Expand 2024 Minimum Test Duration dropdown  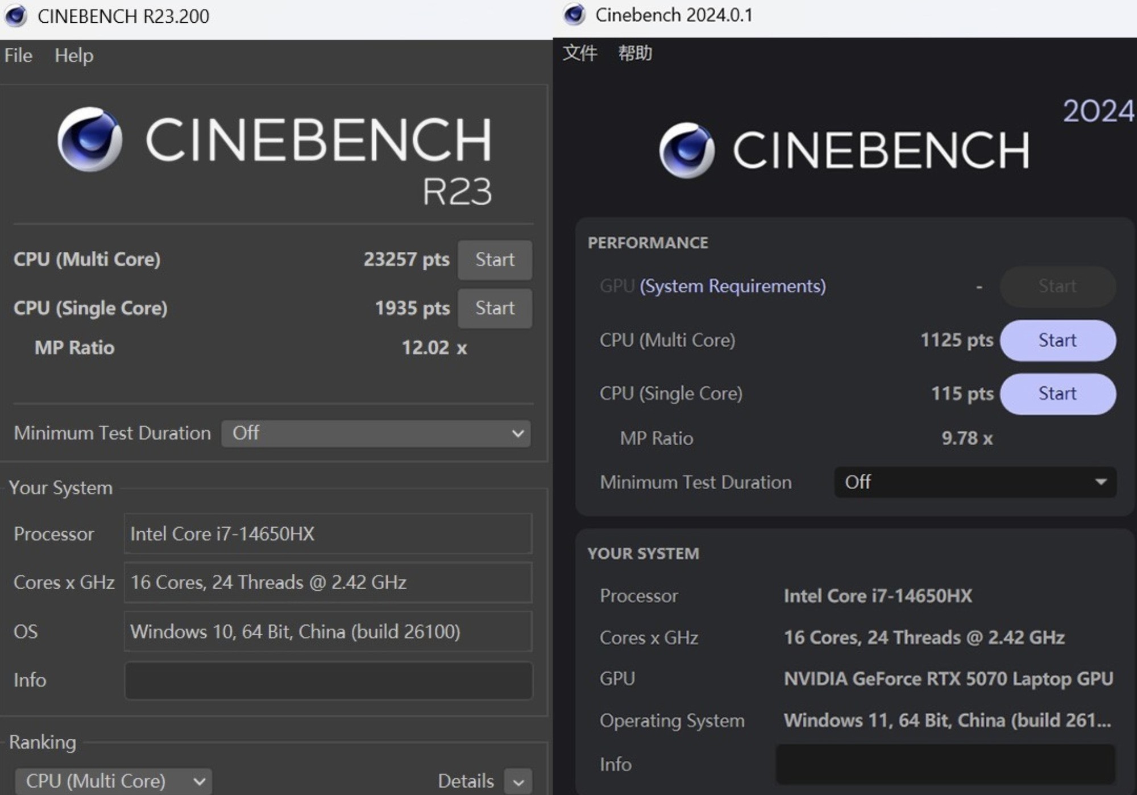[974, 482]
